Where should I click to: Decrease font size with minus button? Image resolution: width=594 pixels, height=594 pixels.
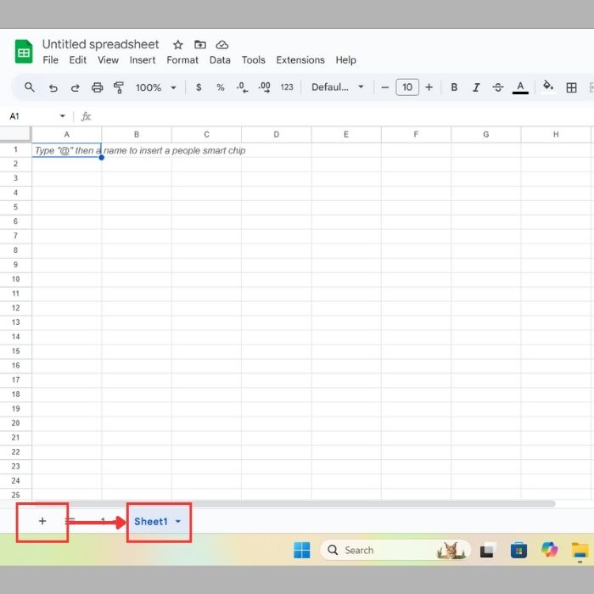tap(385, 87)
